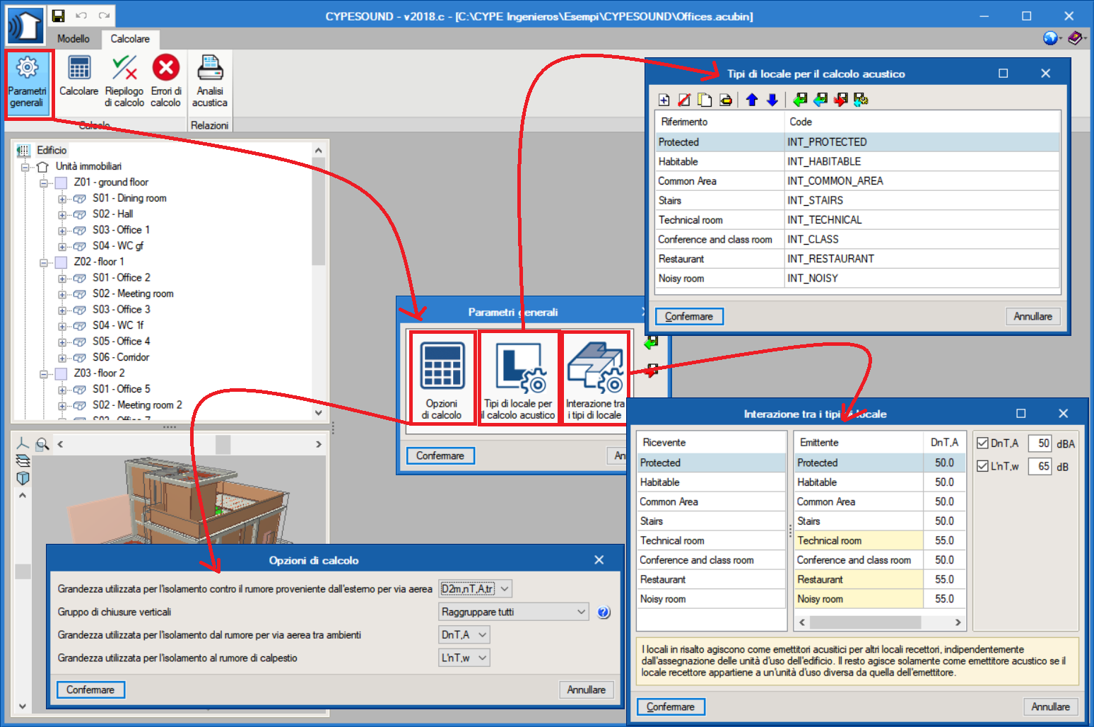Image resolution: width=1094 pixels, height=727 pixels.
Task: Open the globe icon in title area
Action: 1050,38
